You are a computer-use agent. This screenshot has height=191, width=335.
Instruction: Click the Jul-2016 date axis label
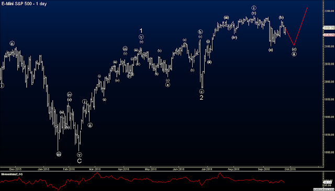click(x=207, y=169)
